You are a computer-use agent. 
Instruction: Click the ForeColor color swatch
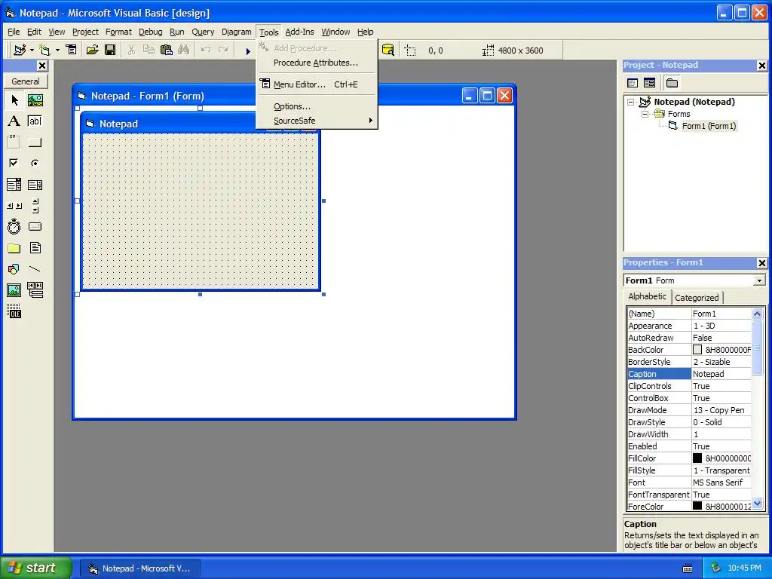coord(697,506)
